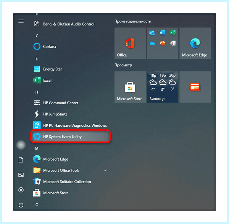
Task: Open the Energy Star app icon
Action: pos(37,69)
